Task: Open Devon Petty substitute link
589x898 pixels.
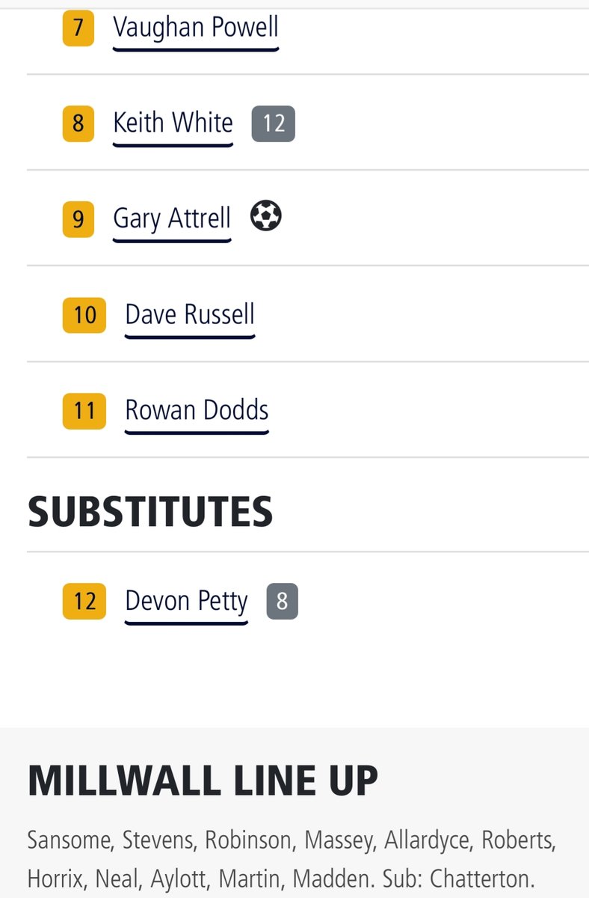Action: [186, 602]
